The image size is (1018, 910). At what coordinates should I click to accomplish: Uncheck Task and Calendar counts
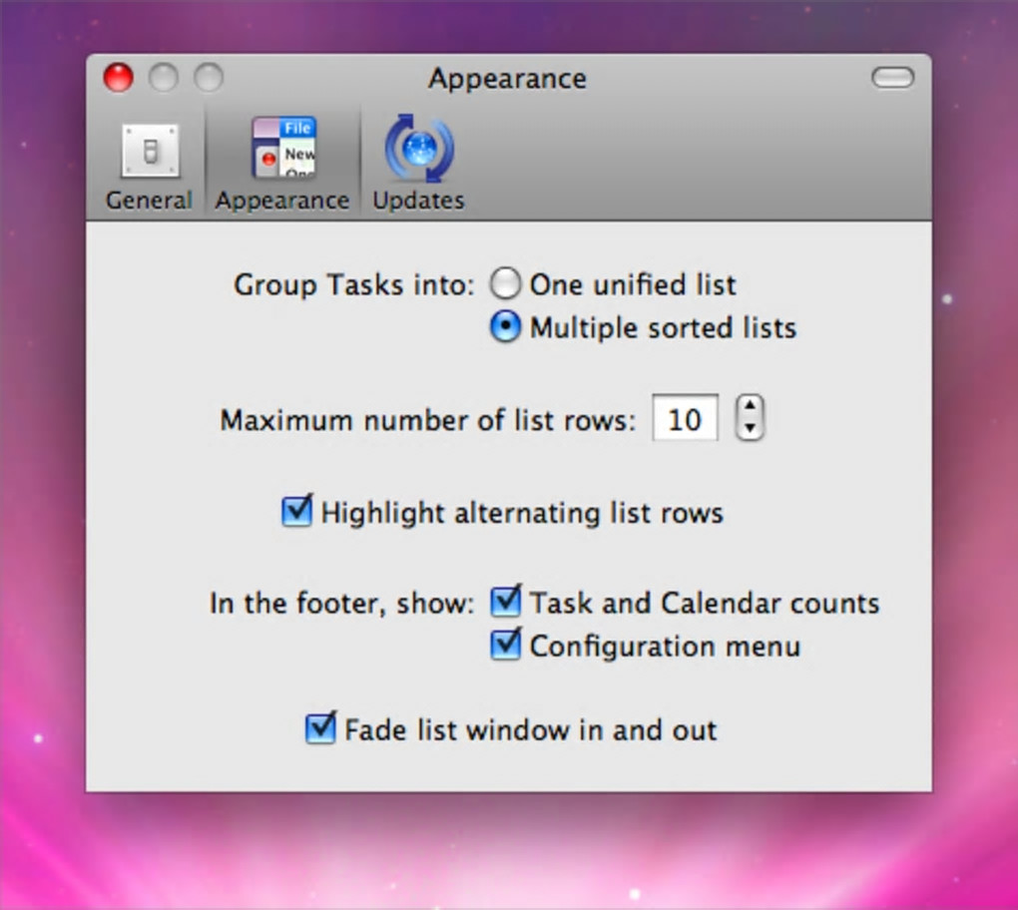click(506, 601)
